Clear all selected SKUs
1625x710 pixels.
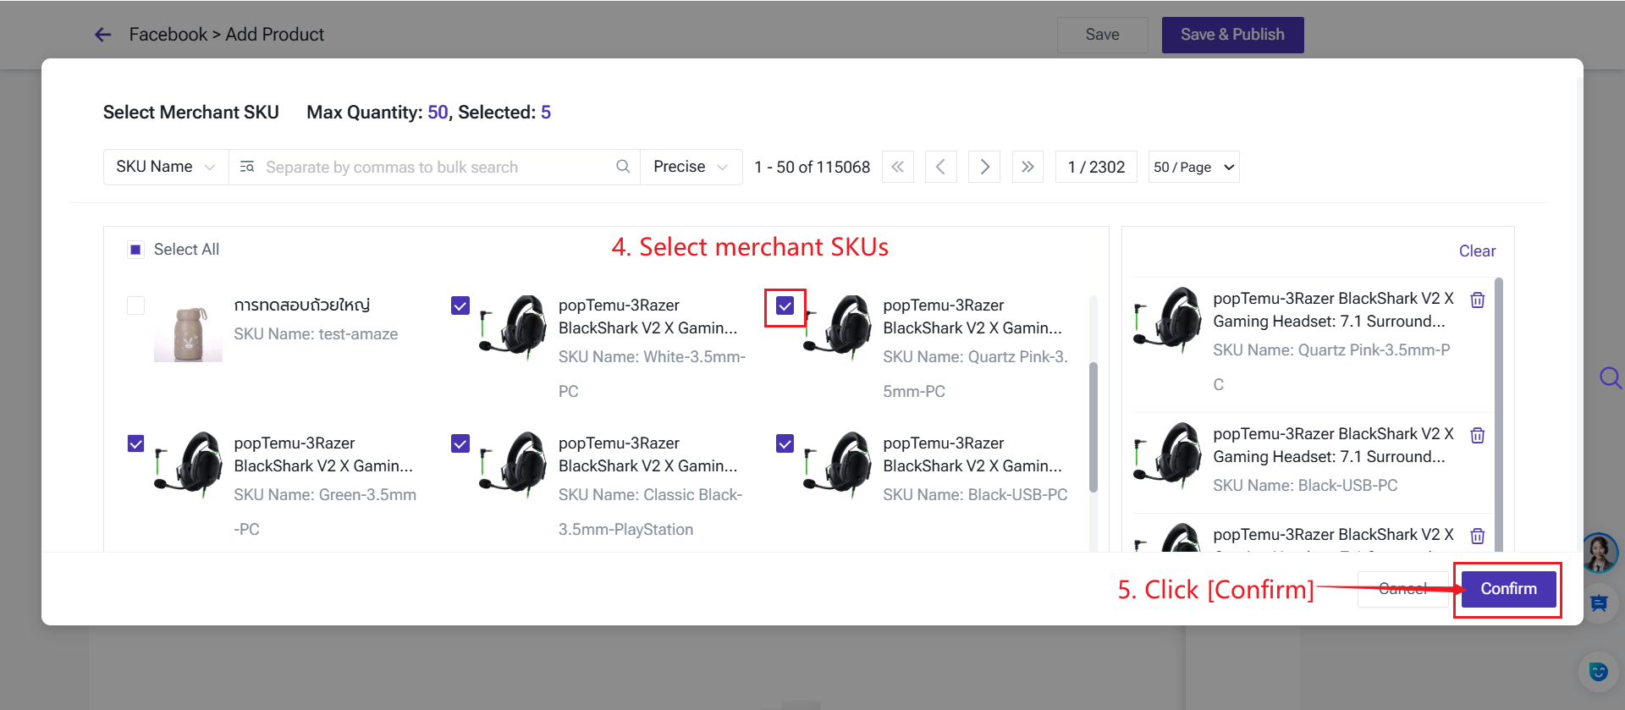pos(1477,250)
